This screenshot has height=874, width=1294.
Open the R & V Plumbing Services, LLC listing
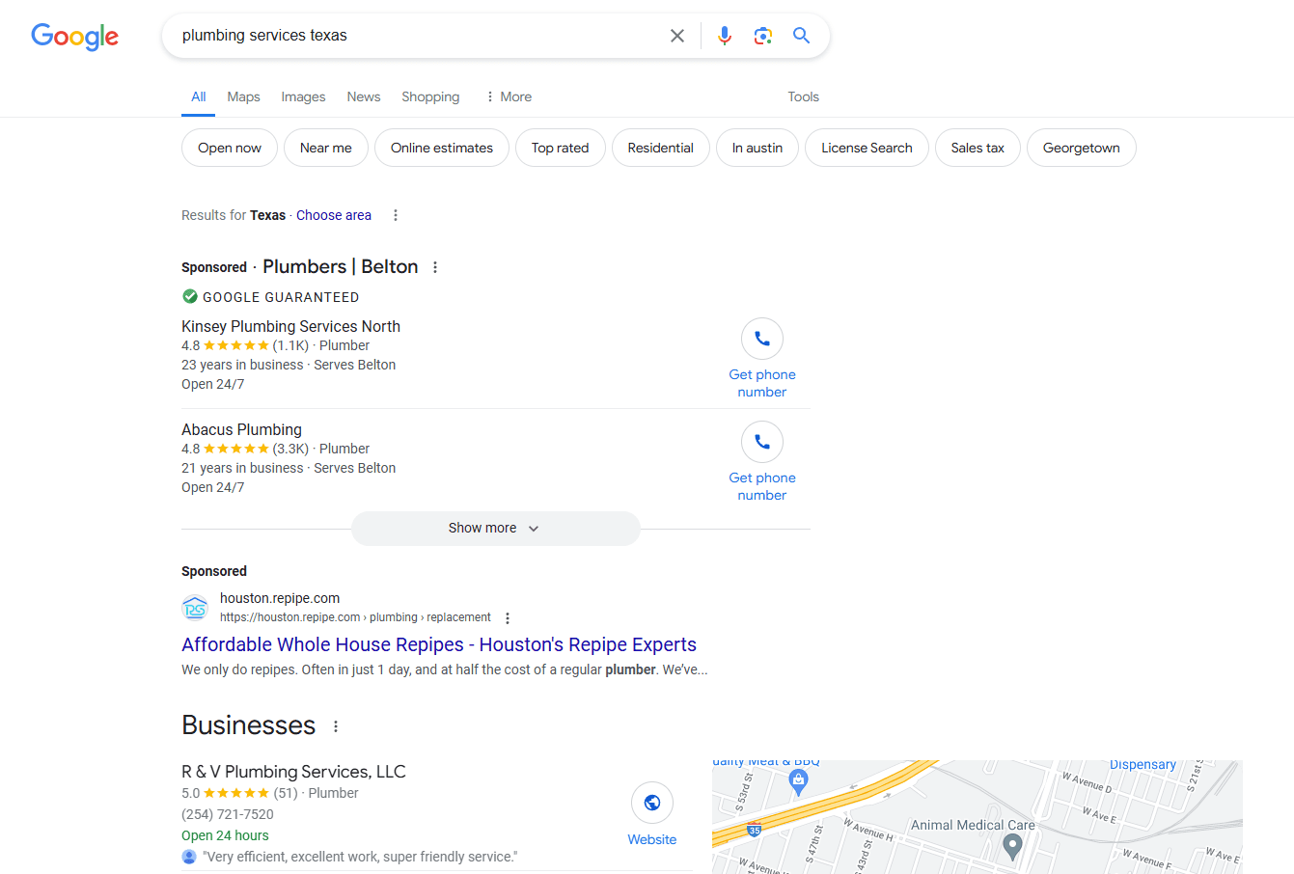click(x=293, y=772)
